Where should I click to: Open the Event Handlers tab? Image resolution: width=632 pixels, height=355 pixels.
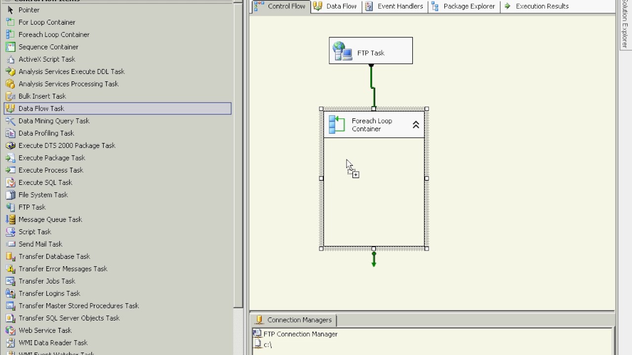[x=394, y=6]
